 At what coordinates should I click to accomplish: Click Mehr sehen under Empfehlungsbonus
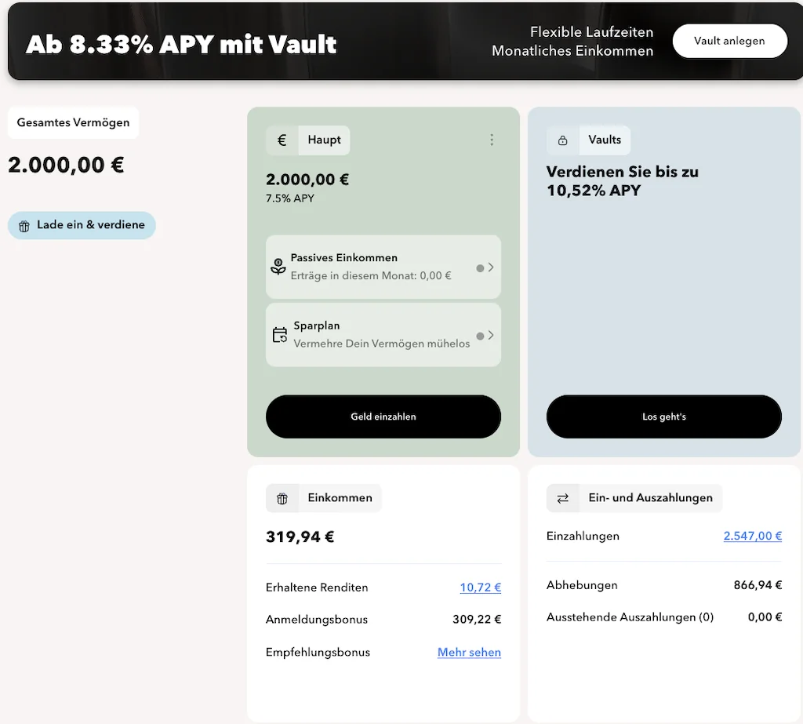coord(469,652)
